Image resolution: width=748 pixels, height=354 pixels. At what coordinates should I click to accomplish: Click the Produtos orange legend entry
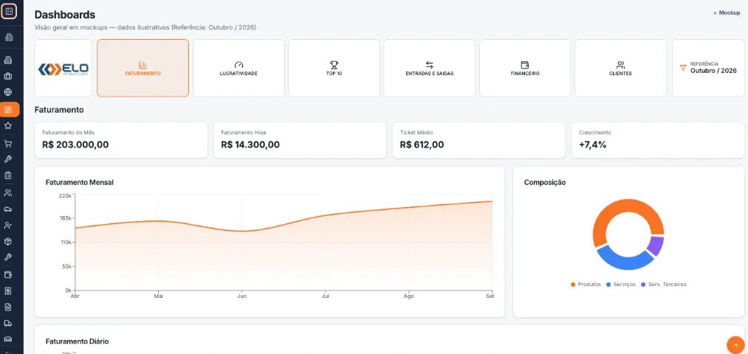pyautogui.click(x=586, y=285)
